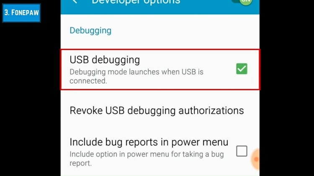Uncheck the green USB debugging checkbox

[x=242, y=69]
